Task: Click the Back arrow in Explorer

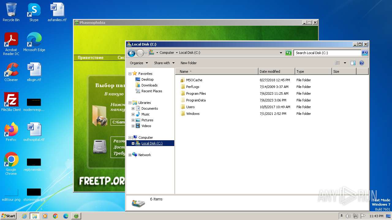Action: click(x=131, y=53)
